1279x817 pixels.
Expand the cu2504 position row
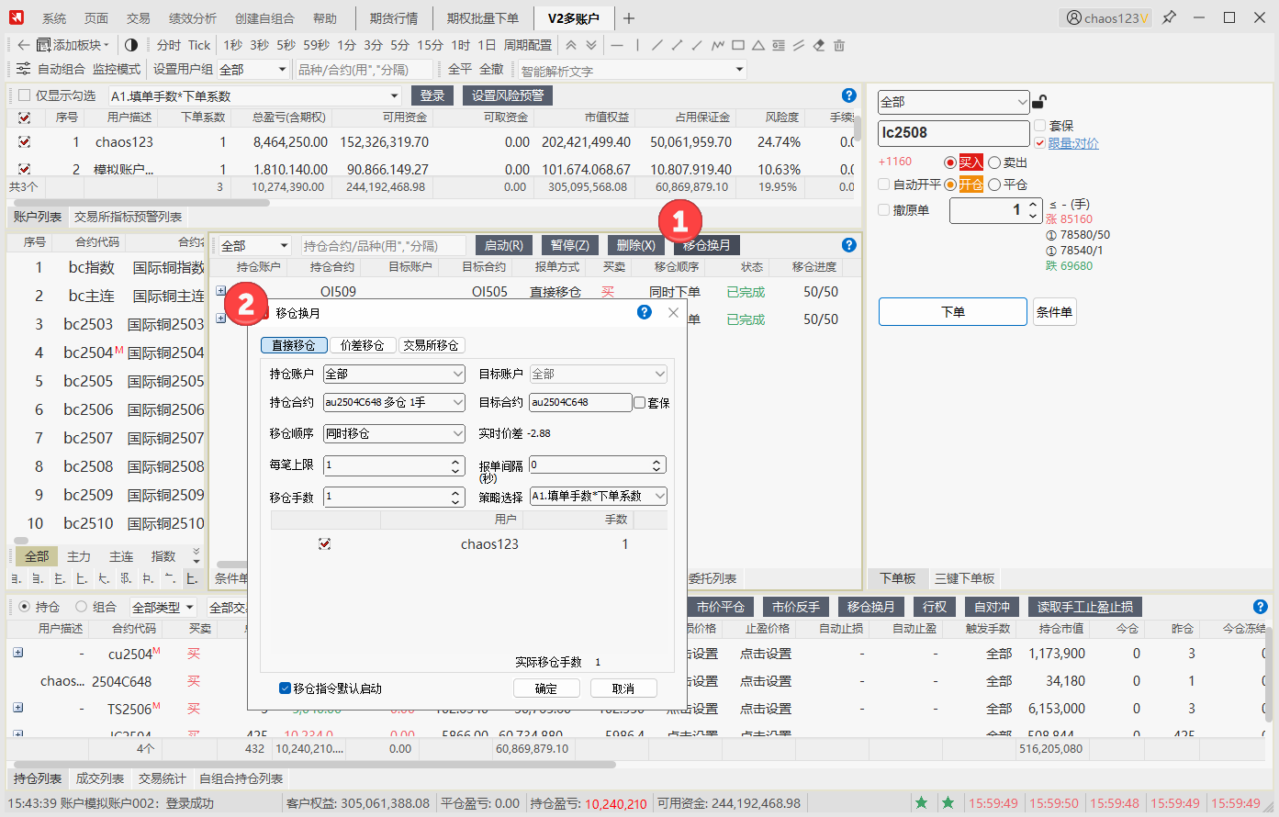click(17, 653)
